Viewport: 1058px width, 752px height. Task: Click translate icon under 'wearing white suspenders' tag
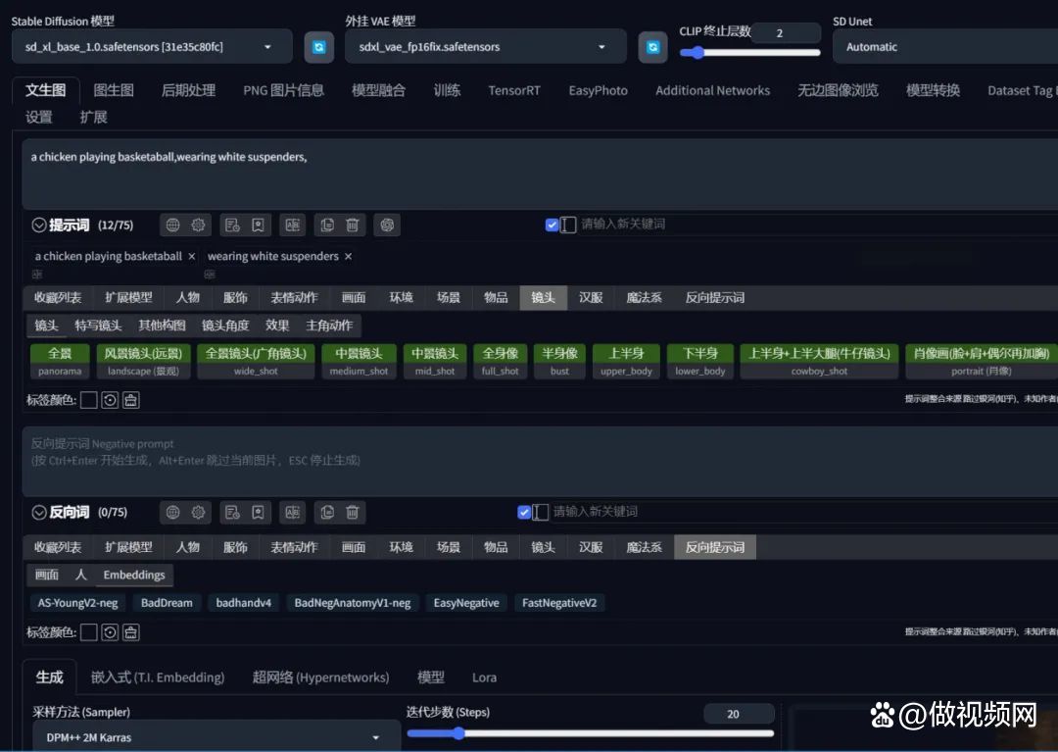(x=210, y=275)
